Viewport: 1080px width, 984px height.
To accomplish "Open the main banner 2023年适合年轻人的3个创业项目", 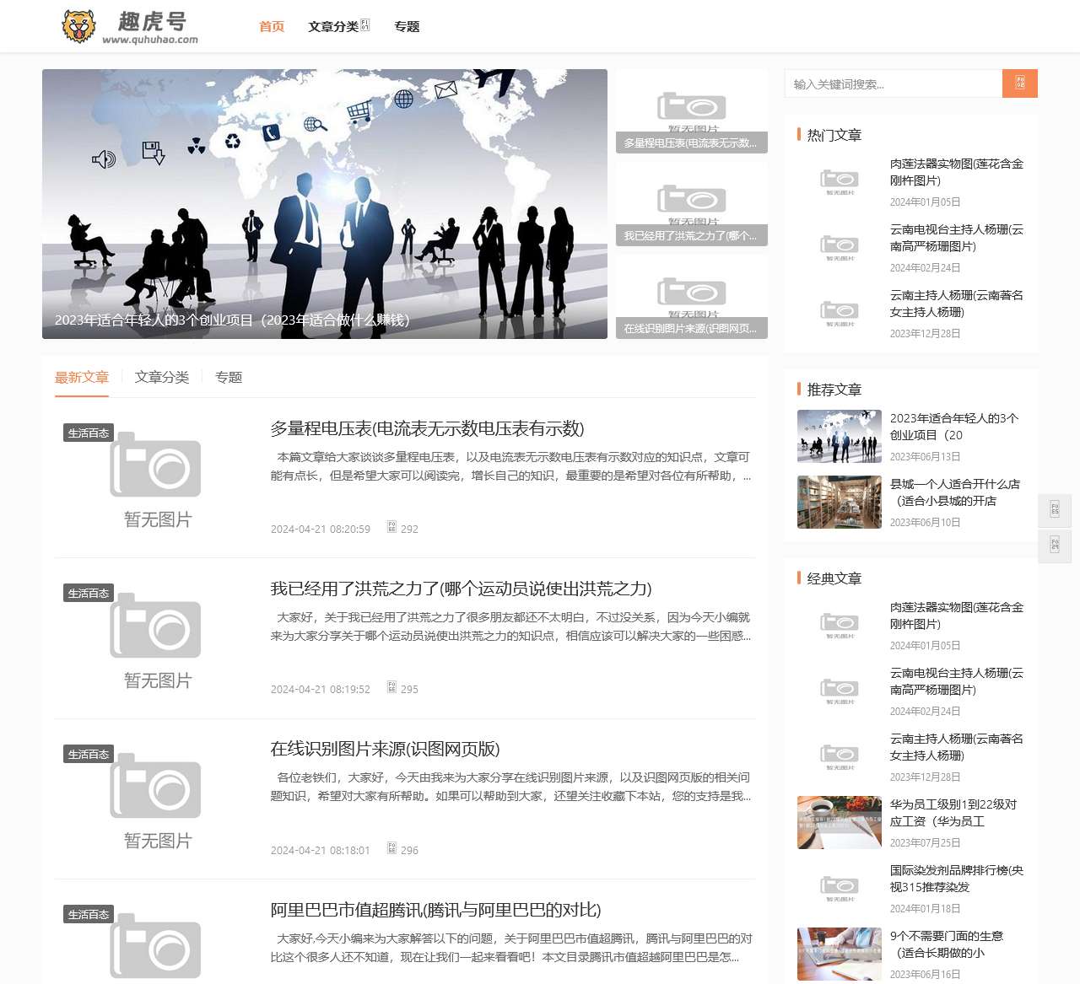I will click(325, 204).
